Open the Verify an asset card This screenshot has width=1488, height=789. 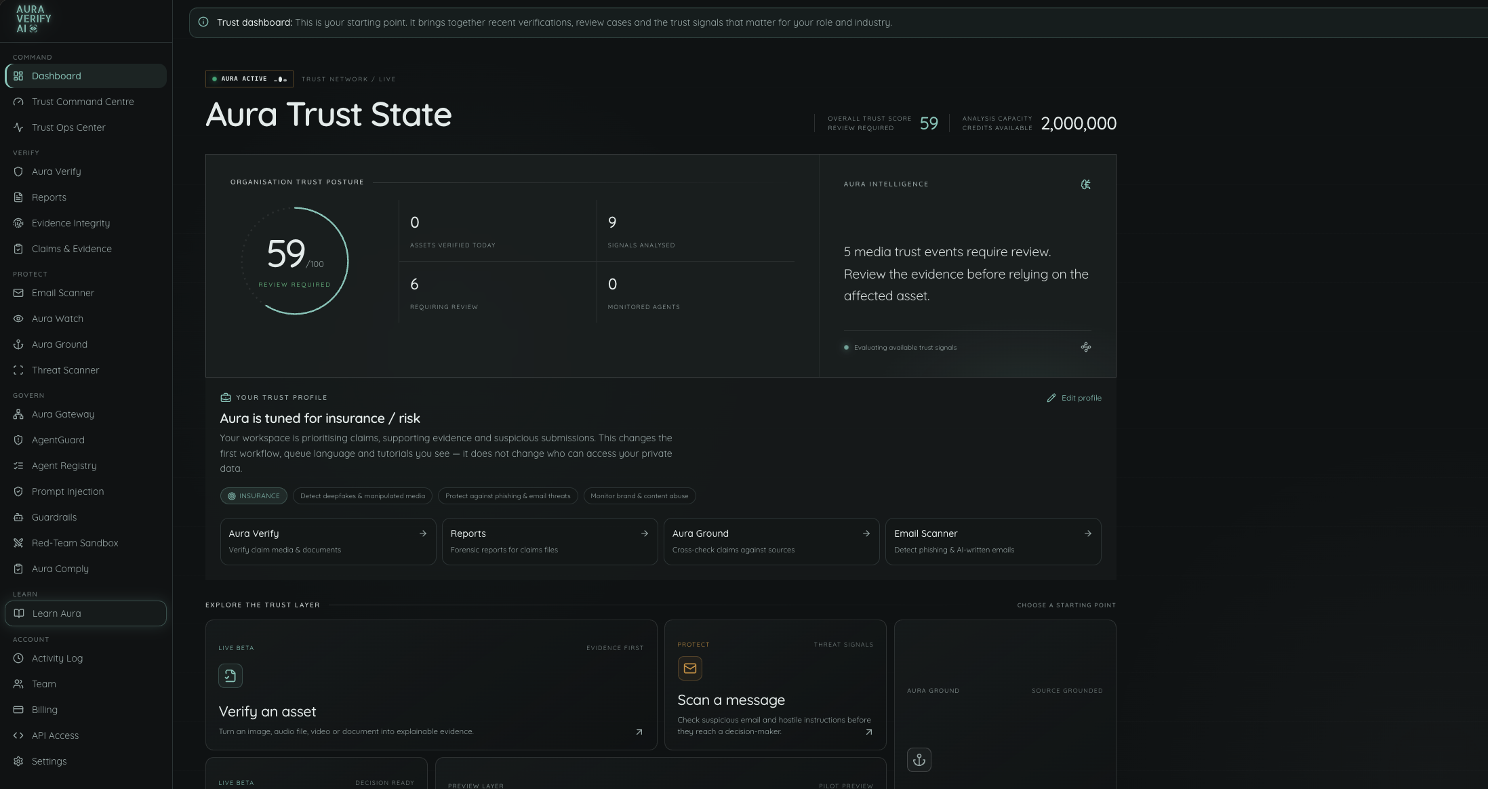point(431,685)
